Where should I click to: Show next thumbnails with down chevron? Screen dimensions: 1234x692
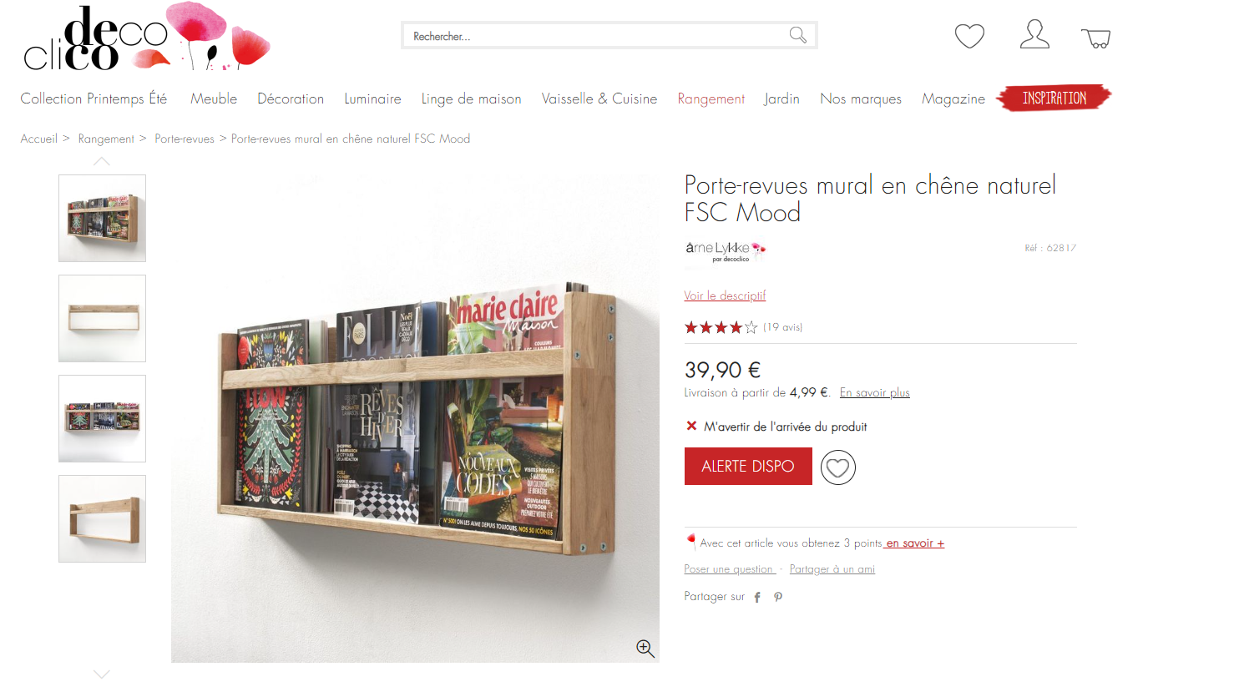coord(102,674)
